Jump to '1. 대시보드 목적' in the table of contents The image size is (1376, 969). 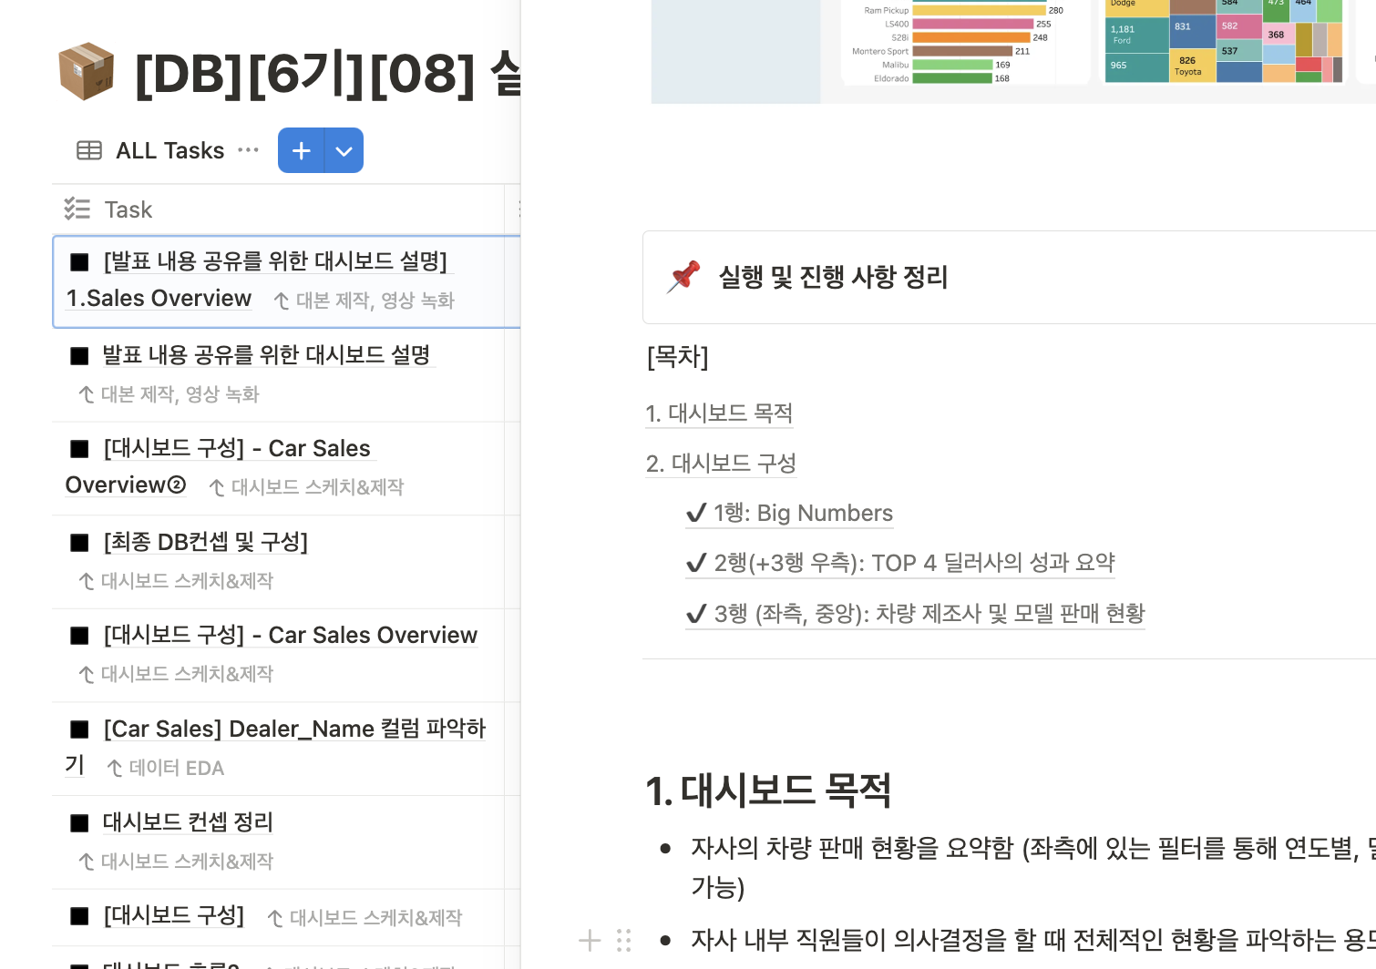719,413
